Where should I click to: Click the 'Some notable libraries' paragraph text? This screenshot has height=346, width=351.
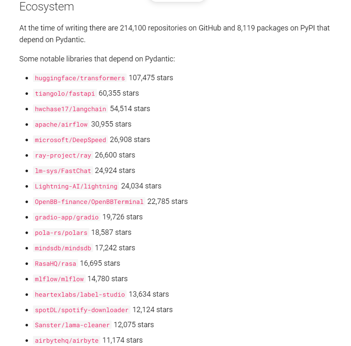[x=97, y=59]
